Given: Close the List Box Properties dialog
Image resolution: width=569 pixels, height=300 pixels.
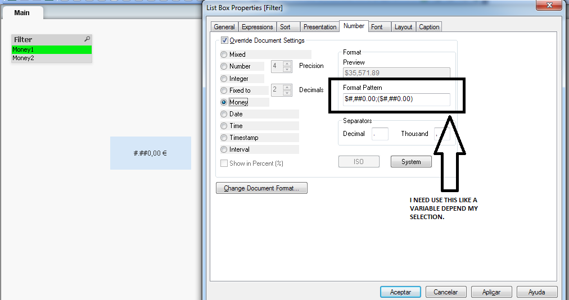Looking at the screenshot, I should [x=549, y=4].
